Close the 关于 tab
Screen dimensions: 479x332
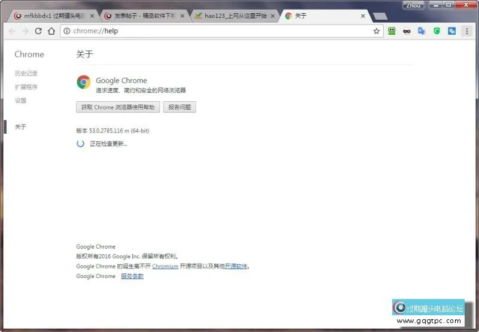click(363, 16)
